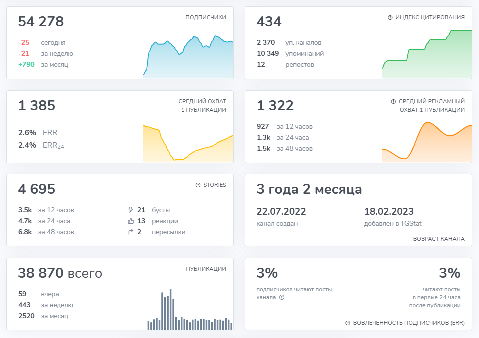
Task: Click the 54 278 subscribers count
Action: (41, 22)
